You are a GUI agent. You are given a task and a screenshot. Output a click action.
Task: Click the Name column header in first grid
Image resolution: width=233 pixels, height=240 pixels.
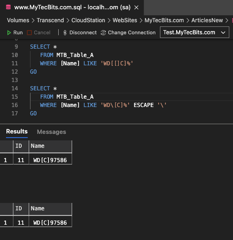click(50, 146)
